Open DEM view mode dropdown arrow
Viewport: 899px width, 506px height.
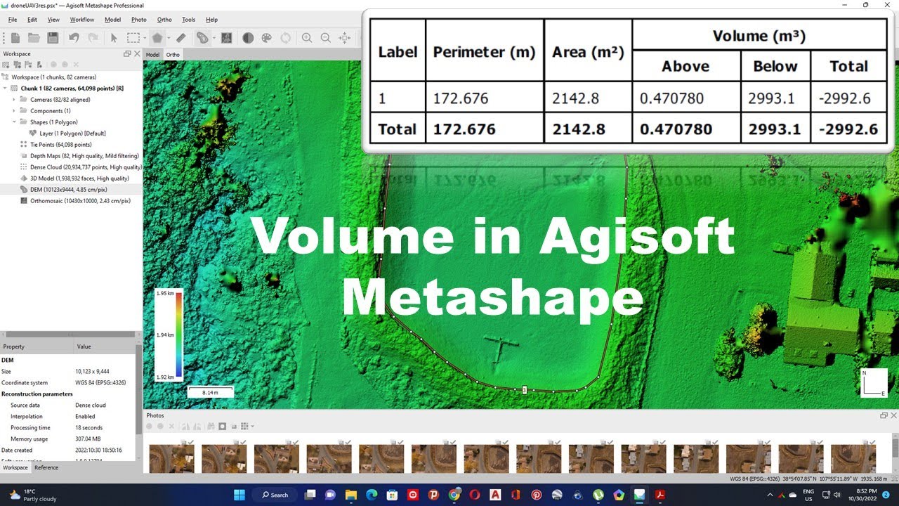pos(214,38)
